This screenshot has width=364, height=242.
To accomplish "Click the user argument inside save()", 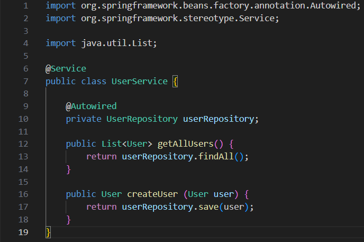I will click(x=233, y=207).
